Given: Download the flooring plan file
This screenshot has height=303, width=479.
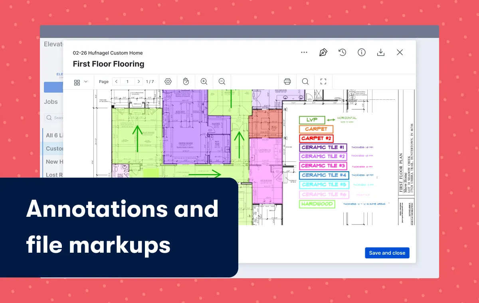Looking at the screenshot, I should (x=381, y=52).
